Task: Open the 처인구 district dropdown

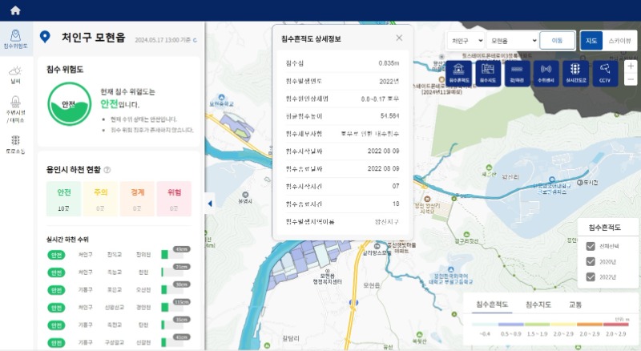Action: [466, 40]
